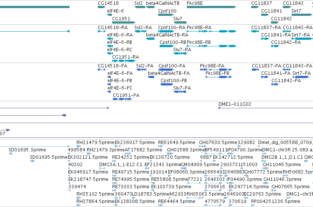Select transcript Slu7-RA
This screenshot has width=313, height=207.
(x=182, y=50)
